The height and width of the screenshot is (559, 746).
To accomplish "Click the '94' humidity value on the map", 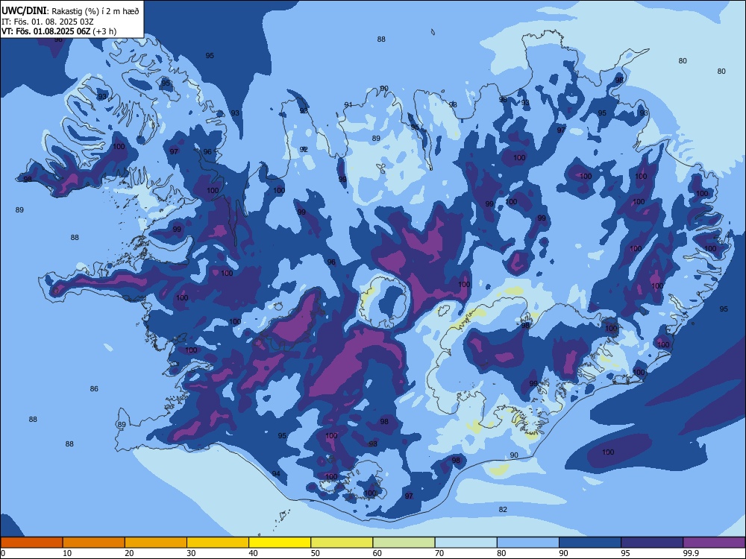I will 276,474.
